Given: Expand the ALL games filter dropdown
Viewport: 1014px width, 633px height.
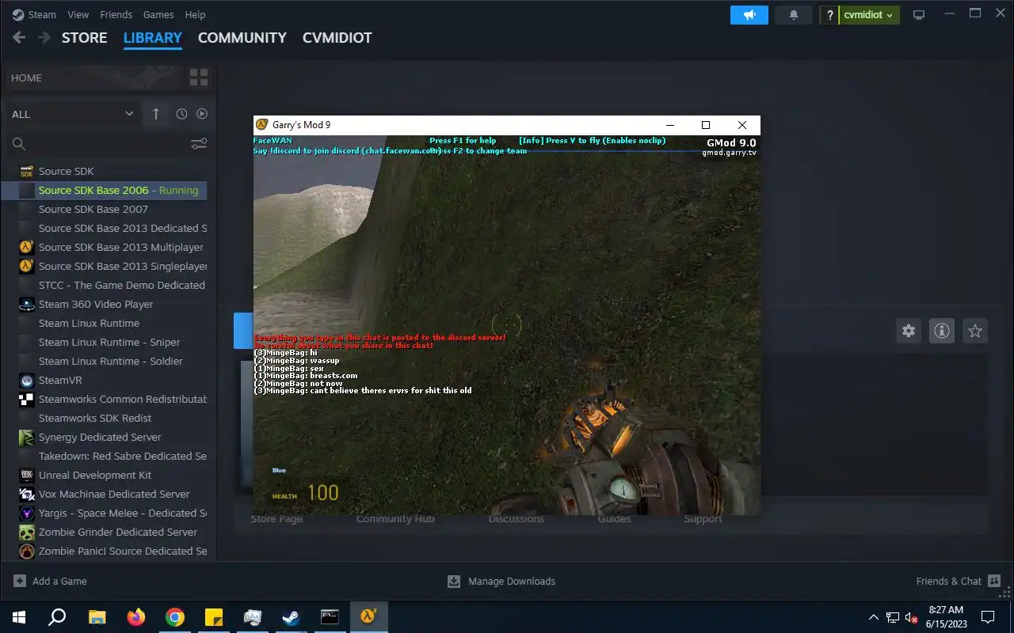Looking at the screenshot, I should point(72,114).
